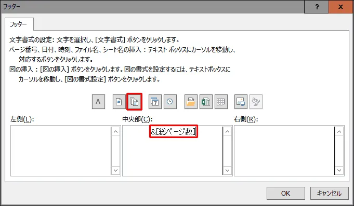This screenshot has height=206, width=354.
Task: Insert picture icon
Action: [241, 102]
